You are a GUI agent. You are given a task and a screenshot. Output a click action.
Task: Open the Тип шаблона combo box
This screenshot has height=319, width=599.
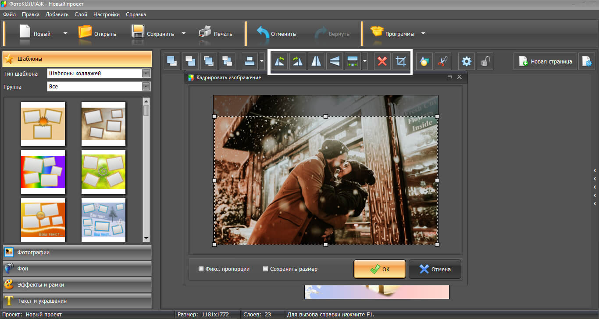coord(99,74)
